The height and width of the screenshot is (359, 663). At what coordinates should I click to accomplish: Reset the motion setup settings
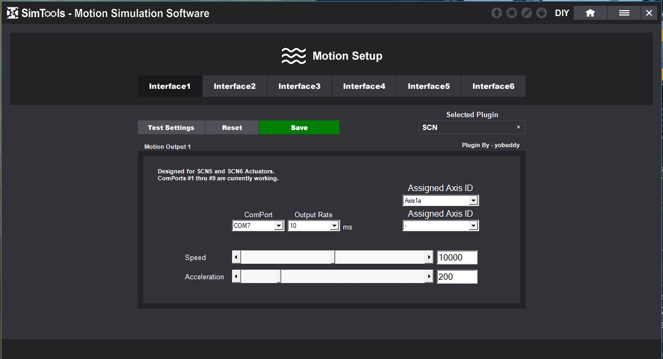tap(232, 127)
